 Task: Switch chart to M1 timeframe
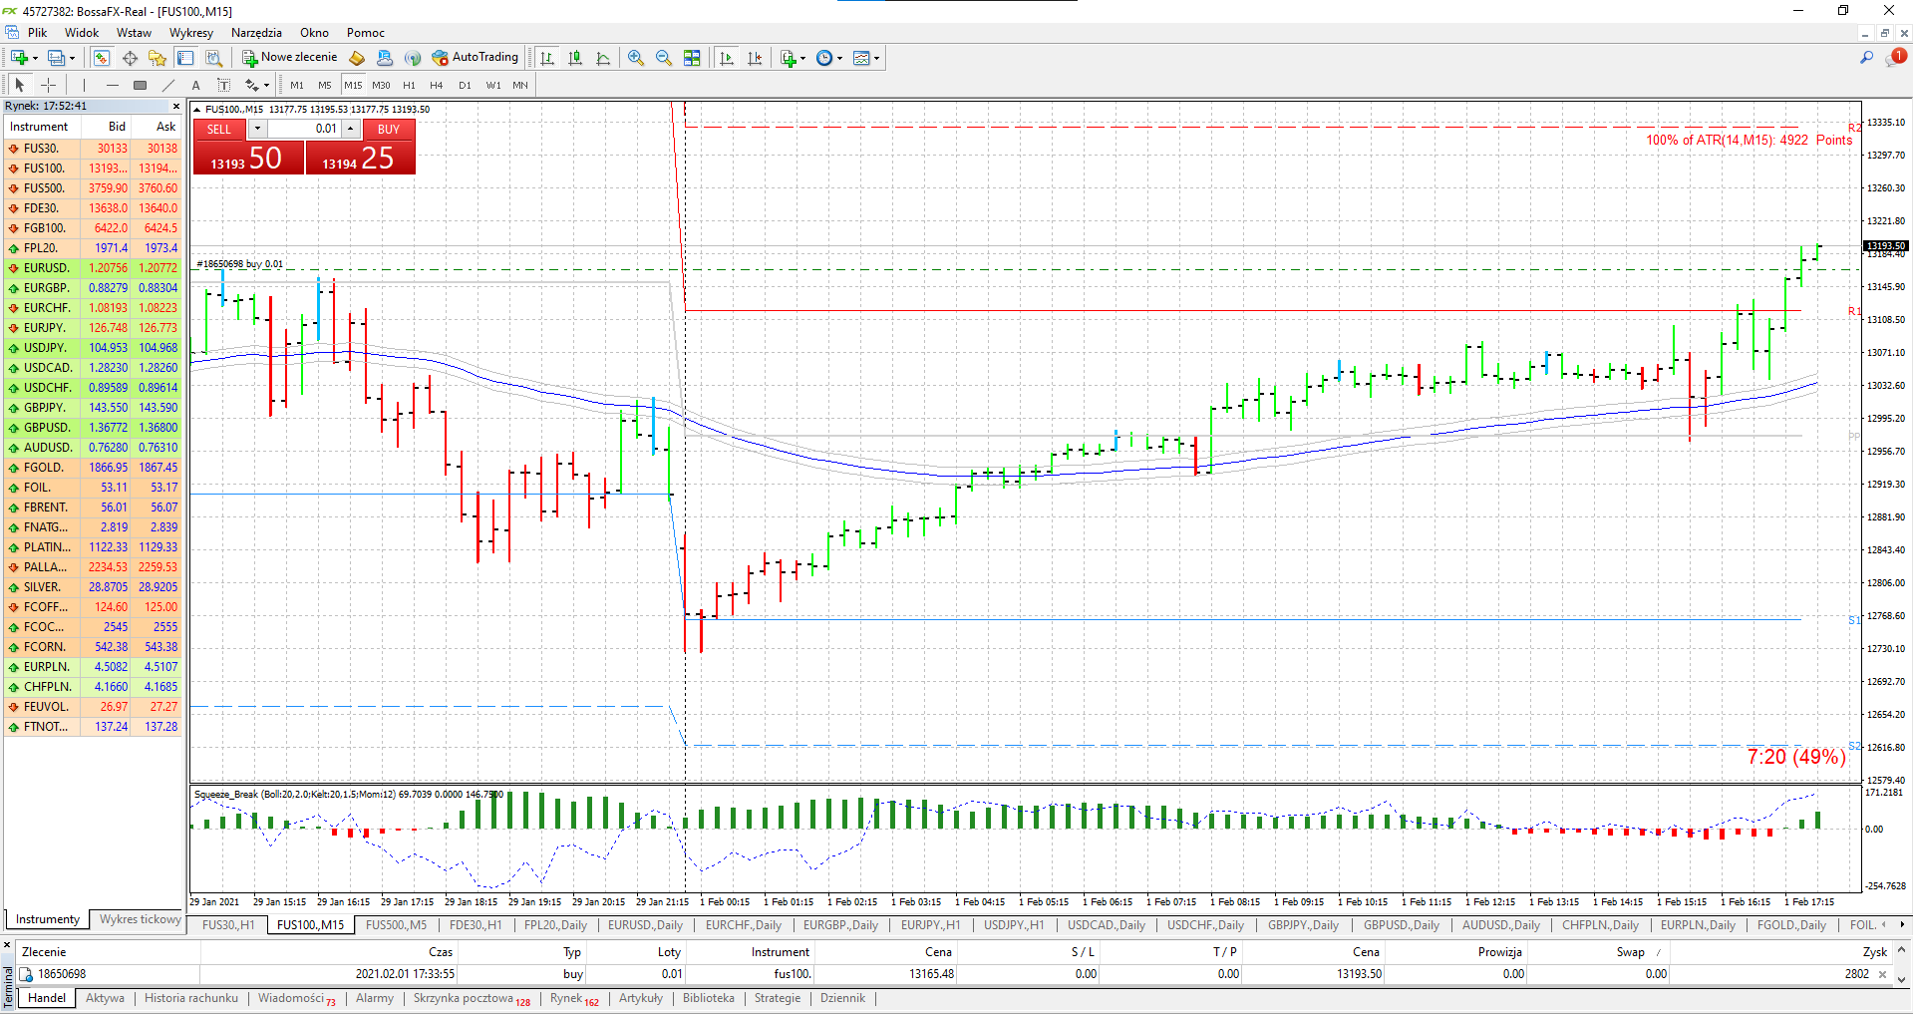[297, 85]
